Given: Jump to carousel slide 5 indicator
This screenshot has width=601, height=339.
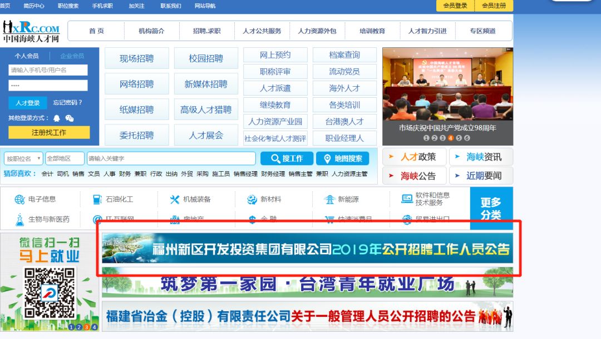Looking at the screenshot, I should tap(459, 138).
